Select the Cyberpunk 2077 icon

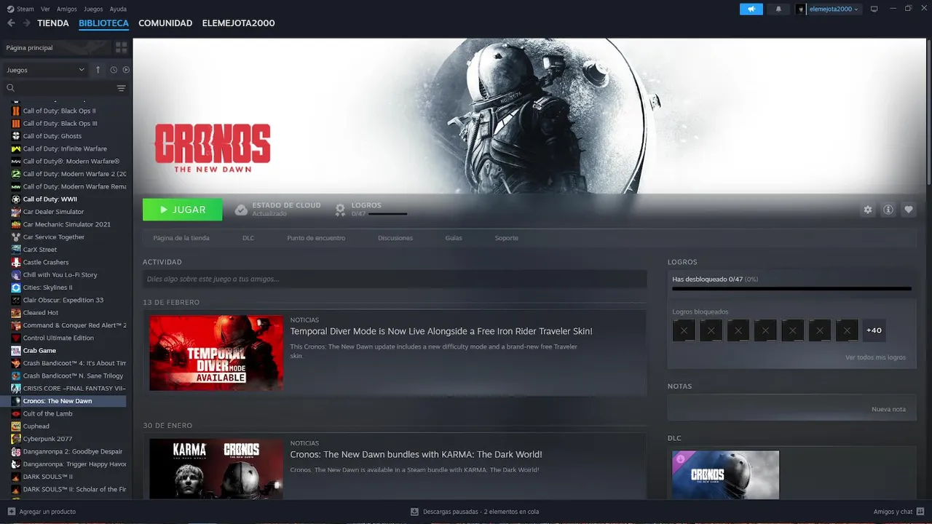(16, 439)
